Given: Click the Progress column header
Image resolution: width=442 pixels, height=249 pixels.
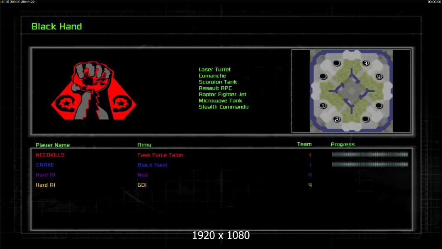Looking at the screenshot, I should [x=343, y=144].
